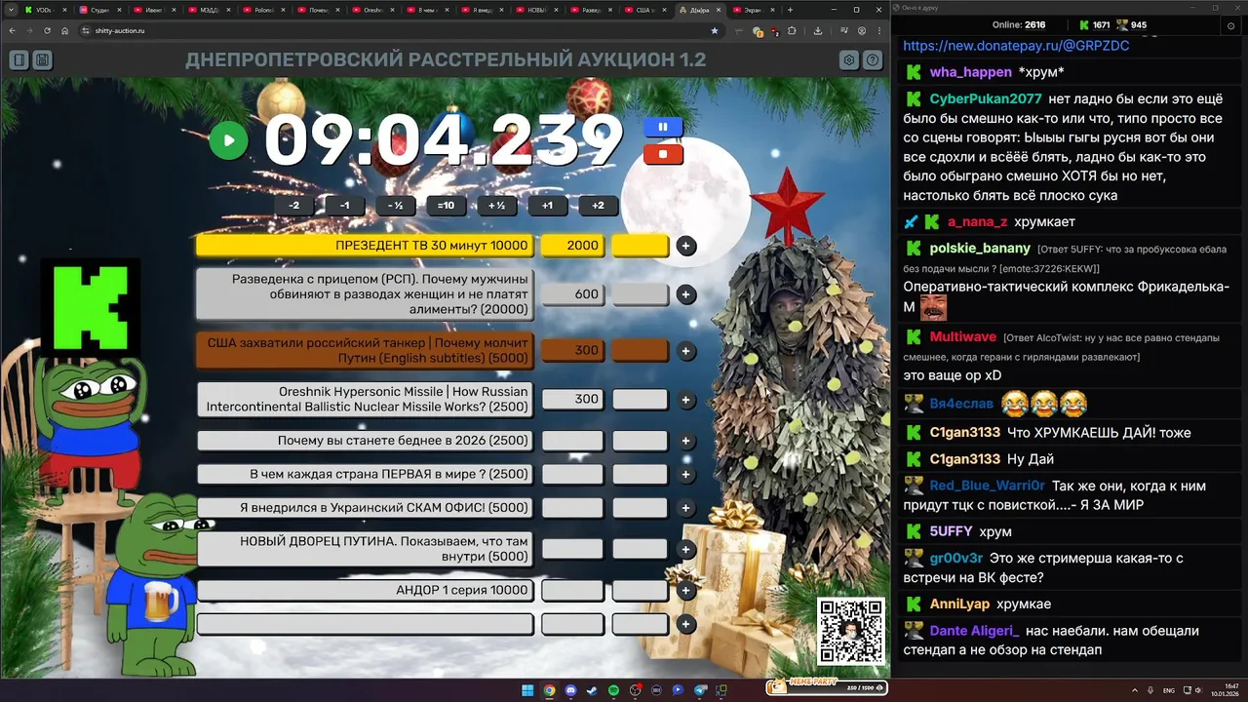Expand the system tray hidden icons chevron
Viewport: 1248px width, 702px height.
coord(1134,690)
